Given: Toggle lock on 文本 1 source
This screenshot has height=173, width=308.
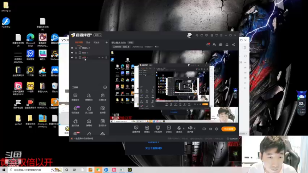Looking at the screenshot, I should coord(76,53).
